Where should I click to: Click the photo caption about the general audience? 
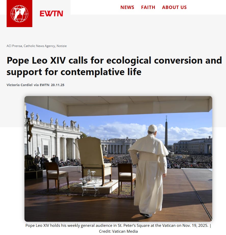tap(118, 225)
